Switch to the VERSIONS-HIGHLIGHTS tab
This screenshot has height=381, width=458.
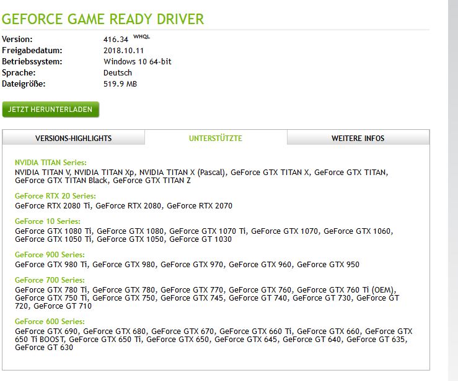tap(74, 138)
